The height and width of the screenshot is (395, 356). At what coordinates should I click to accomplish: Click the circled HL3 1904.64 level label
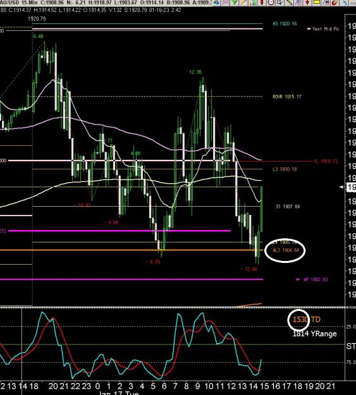pos(286,250)
